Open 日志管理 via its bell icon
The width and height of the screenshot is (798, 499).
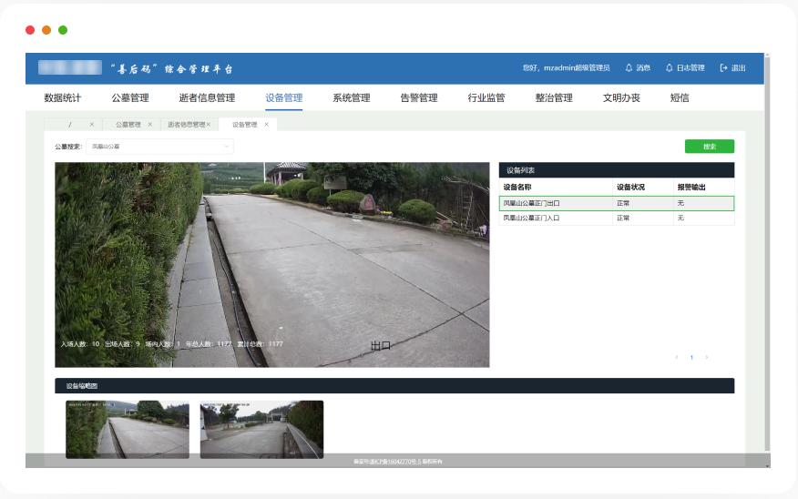(x=669, y=68)
